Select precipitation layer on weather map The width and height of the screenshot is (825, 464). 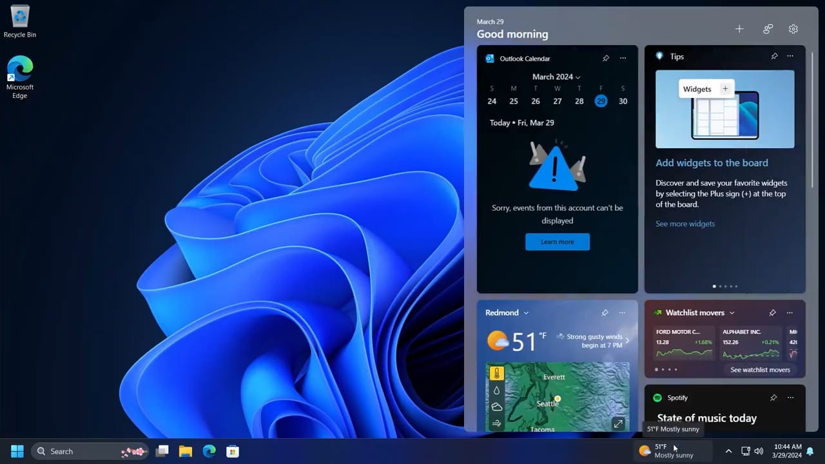pyautogui.click(x=496, y=390)
